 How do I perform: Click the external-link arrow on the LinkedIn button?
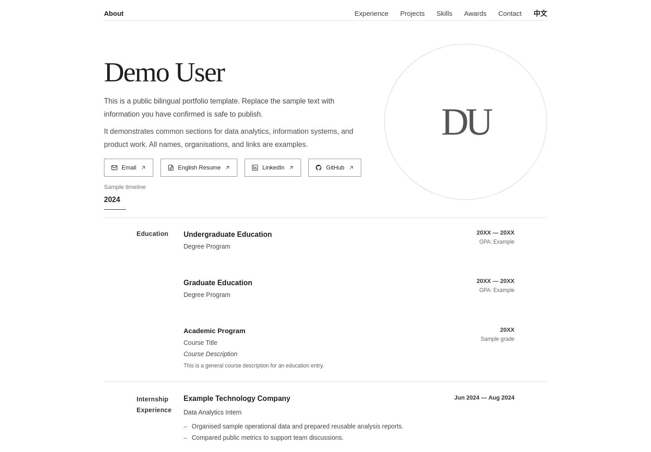[x=291, y=168]
